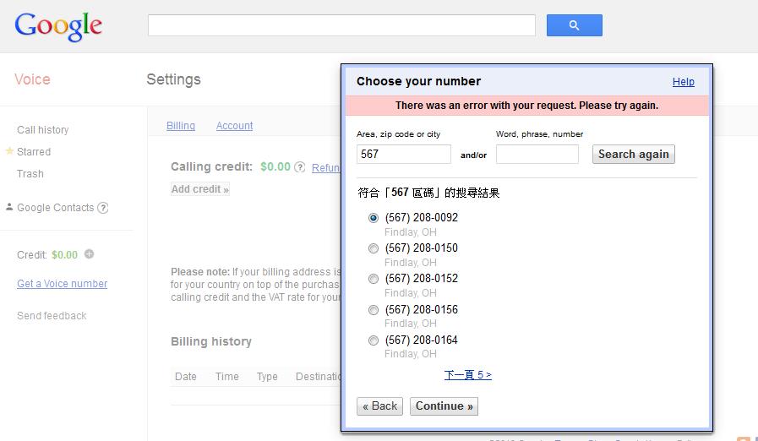Click the Refund link
This screenshot has width=758, height=441.
(326, 168)
